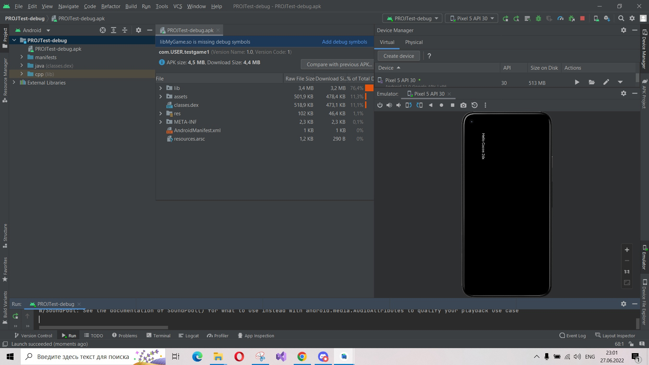
Task: Click the Debug app bug icon
Action: click(x=538, y=19)
